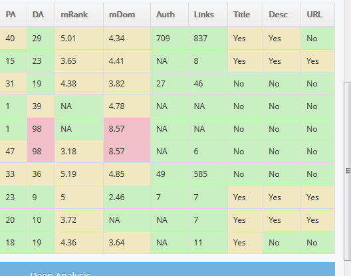Sort by the Links column header
The height and width of the screenshot is (276, 351).
[x=208, y=15]
